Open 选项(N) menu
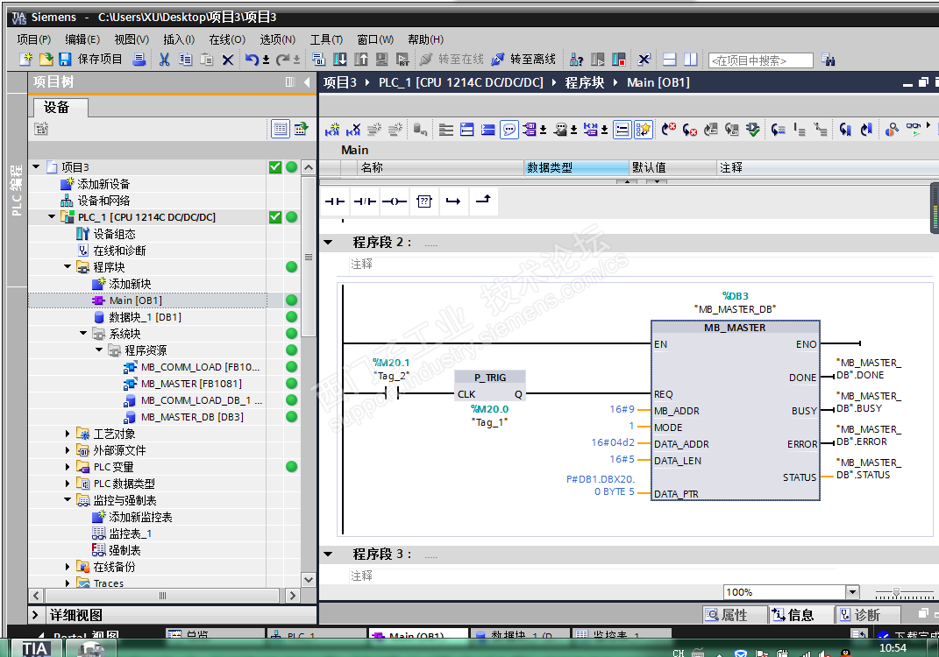This screenshot has width=939, height=657. pyautogui.click(x=277, y=39)
